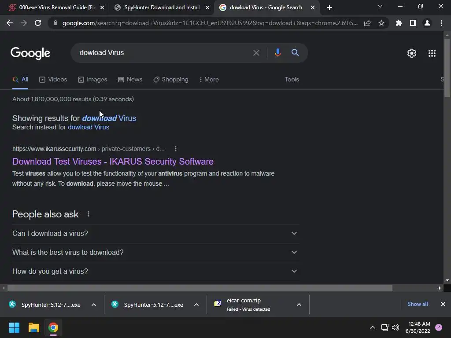Screen dimensions: 451x338
Task: Reload the current page
Action: (x=38, y=23)
